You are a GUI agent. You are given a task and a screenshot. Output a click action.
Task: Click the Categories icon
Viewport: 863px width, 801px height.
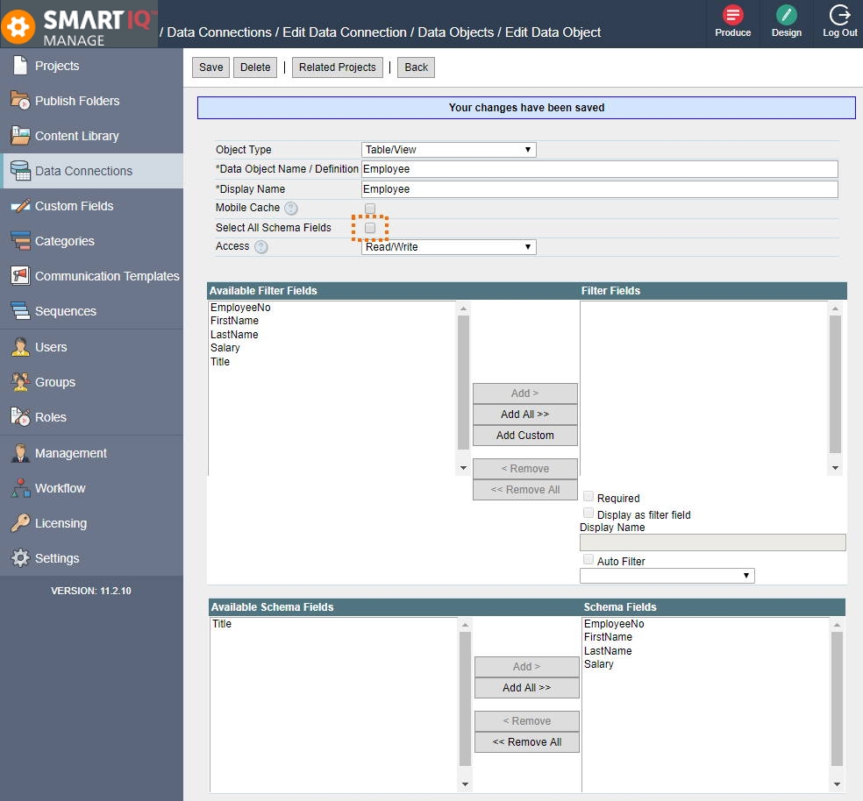(x=20, y=240)
